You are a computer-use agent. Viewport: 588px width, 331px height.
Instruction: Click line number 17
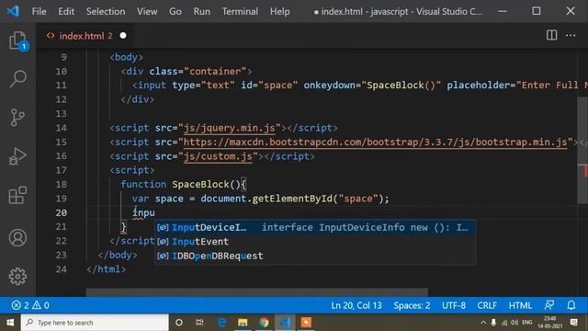[x=62, y=170]
